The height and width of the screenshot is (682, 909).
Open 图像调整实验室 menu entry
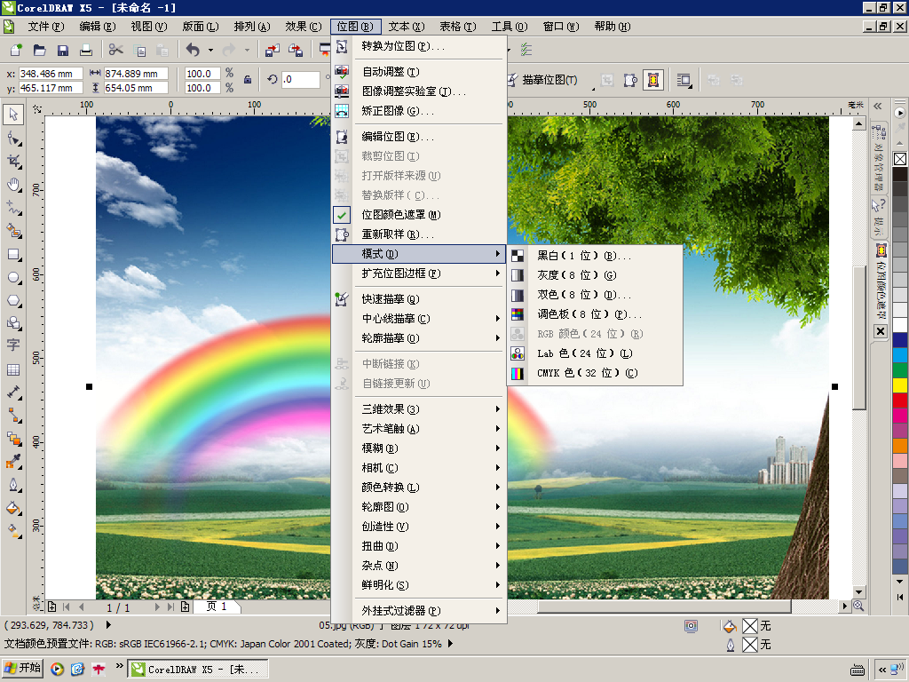tap(419, 91)
